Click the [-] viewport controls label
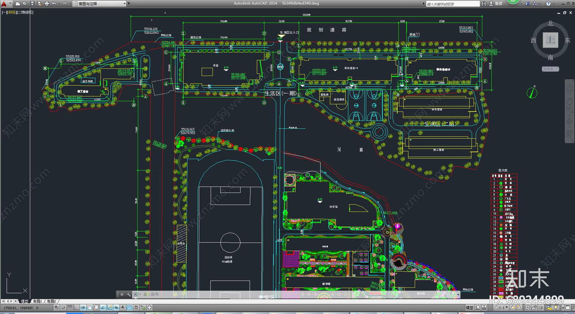Viewport: 575px width, 314px height. pos(4,12)
